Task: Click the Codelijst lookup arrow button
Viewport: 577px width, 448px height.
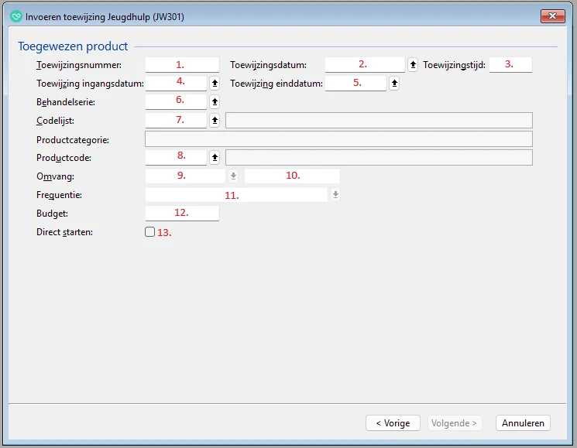Action: 215,120
